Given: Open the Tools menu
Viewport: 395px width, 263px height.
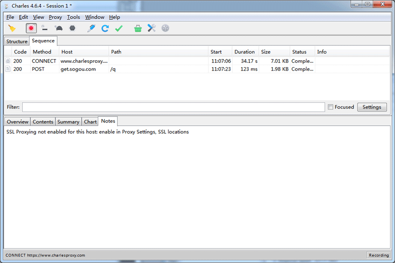Looking at the screenshot, I should (73, 17).
